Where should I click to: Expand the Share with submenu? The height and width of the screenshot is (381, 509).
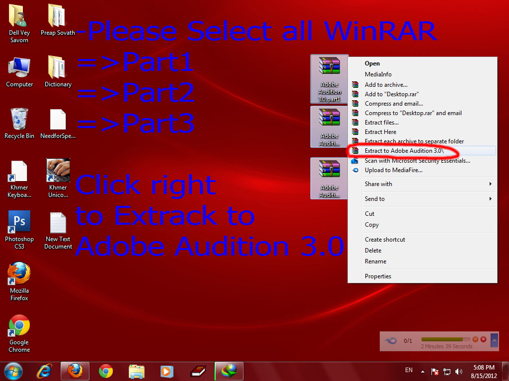coord(423,184)
